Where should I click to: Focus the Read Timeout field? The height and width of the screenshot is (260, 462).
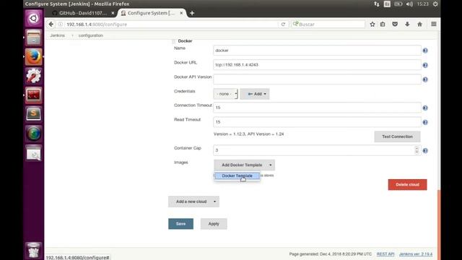317,122
